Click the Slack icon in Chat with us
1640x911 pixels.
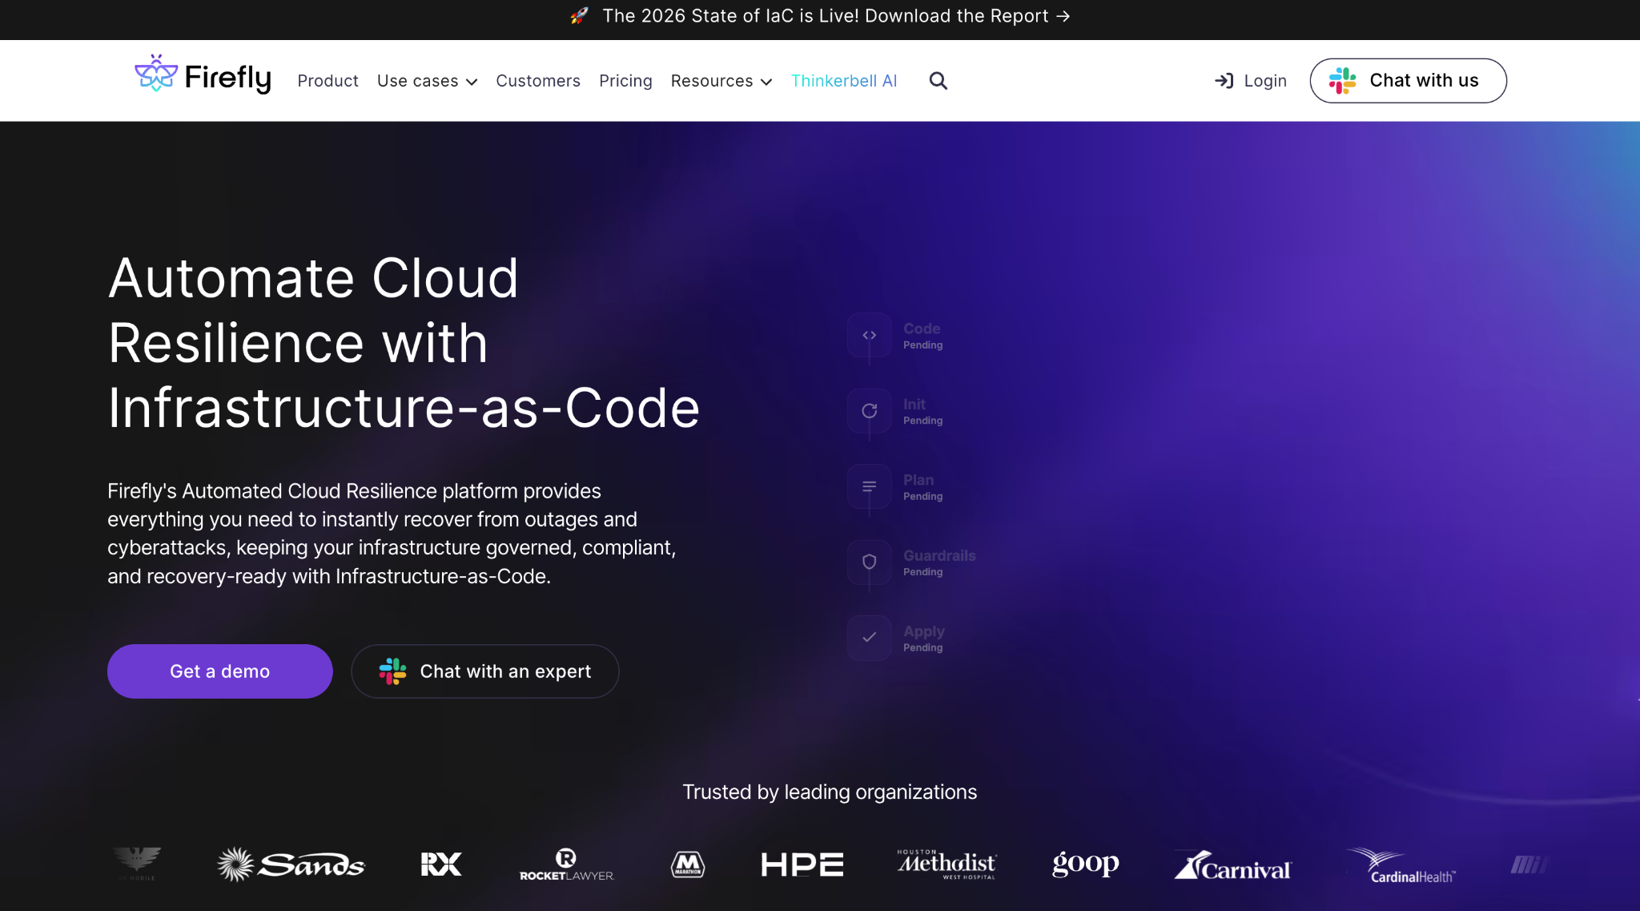pos(1342,80)
